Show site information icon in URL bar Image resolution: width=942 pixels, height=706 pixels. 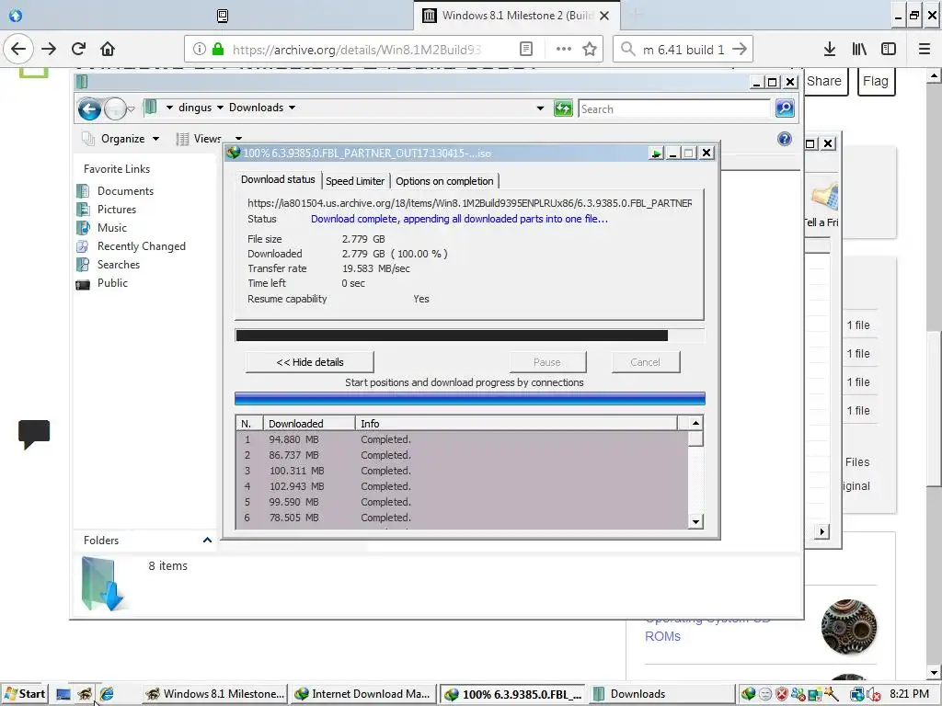tap(199, 50)
